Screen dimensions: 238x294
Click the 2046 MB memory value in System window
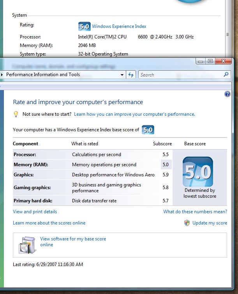[87, 45]
